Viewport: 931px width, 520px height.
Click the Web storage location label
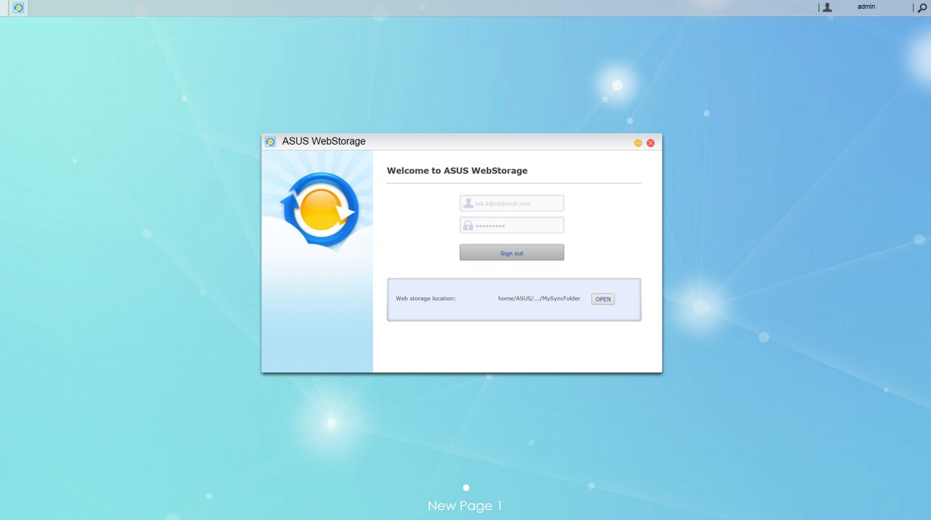[x=425, y=299]
